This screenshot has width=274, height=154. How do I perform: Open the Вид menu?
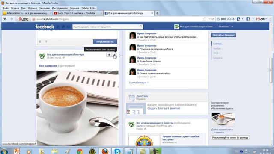click(x=23, y=8)
